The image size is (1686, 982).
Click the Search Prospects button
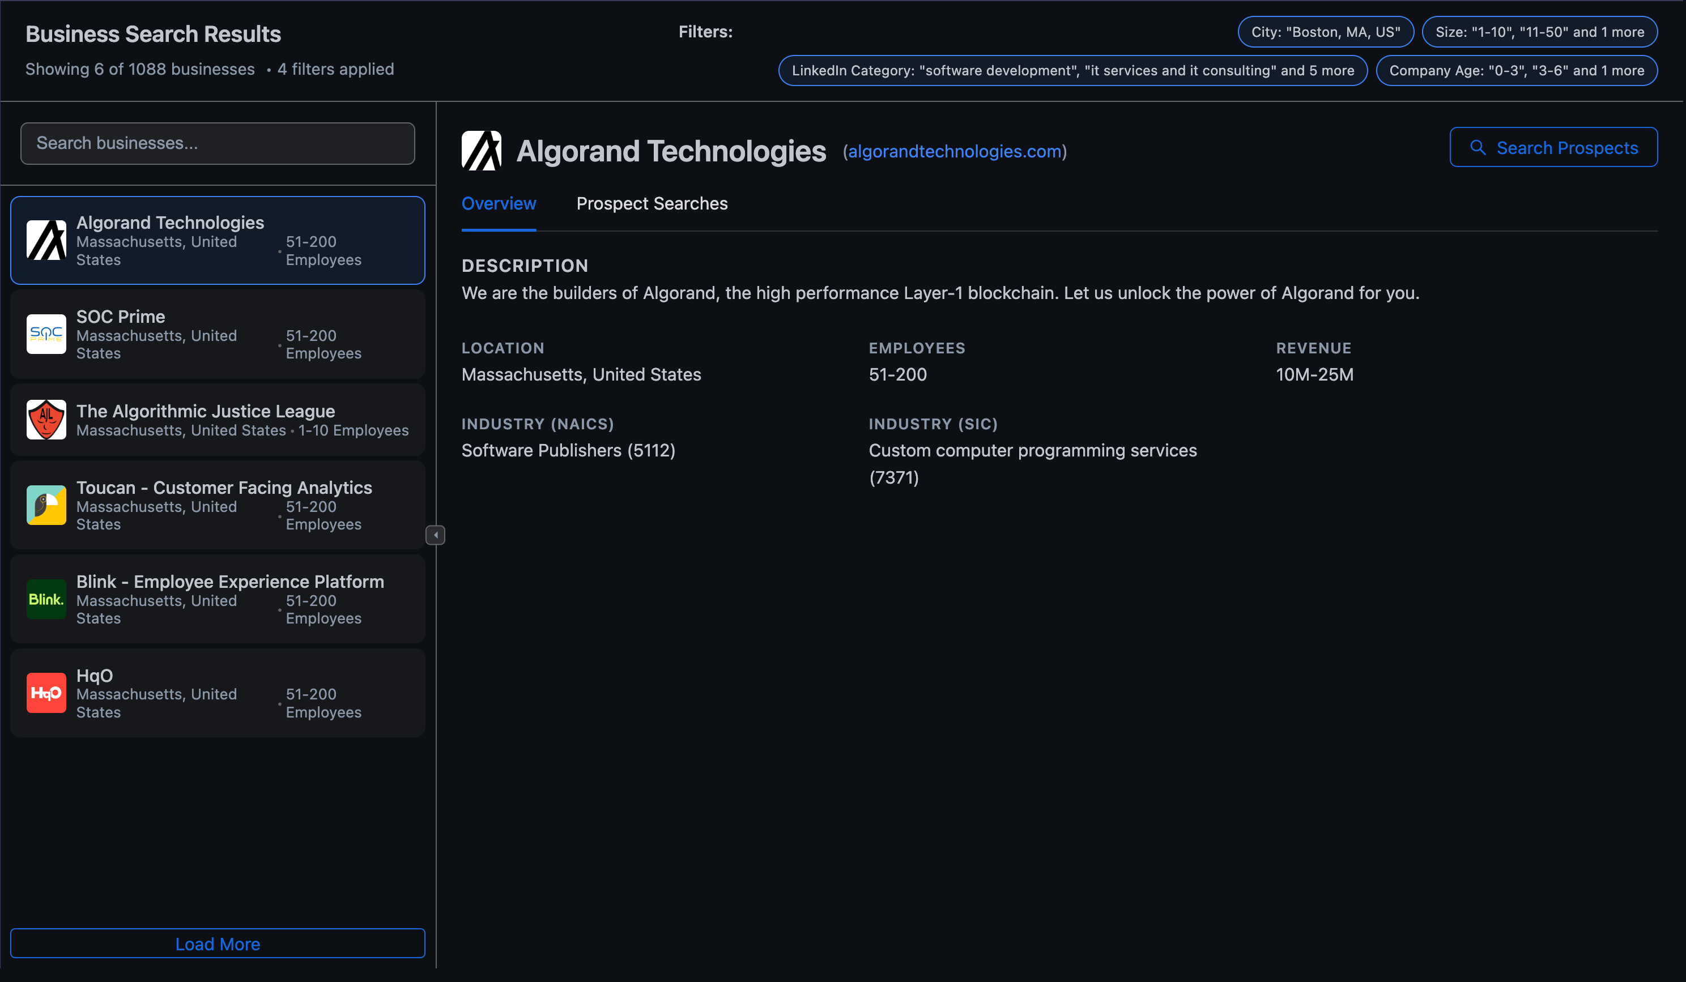1553,147
